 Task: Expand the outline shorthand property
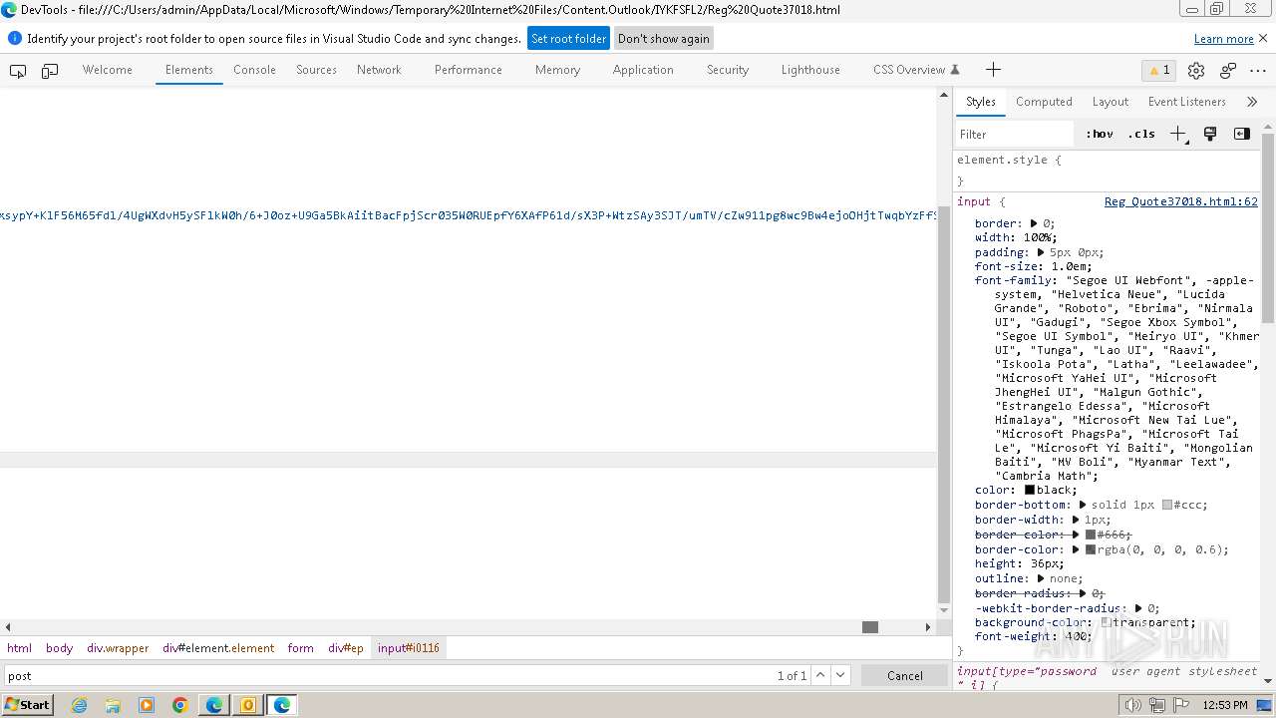(1041, 578)
